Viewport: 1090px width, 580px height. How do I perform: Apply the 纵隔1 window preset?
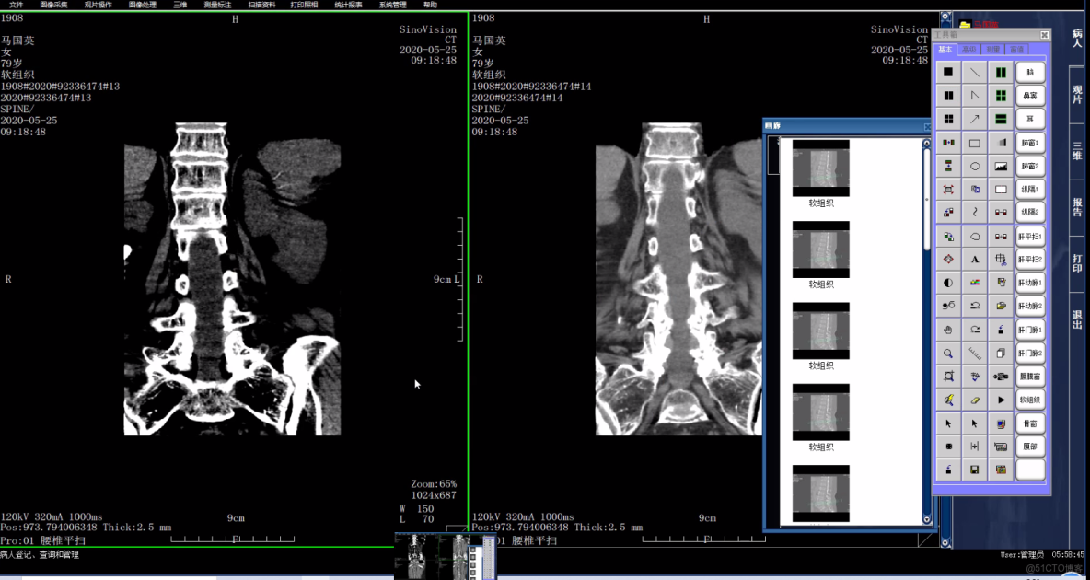tap(1030, 189)
